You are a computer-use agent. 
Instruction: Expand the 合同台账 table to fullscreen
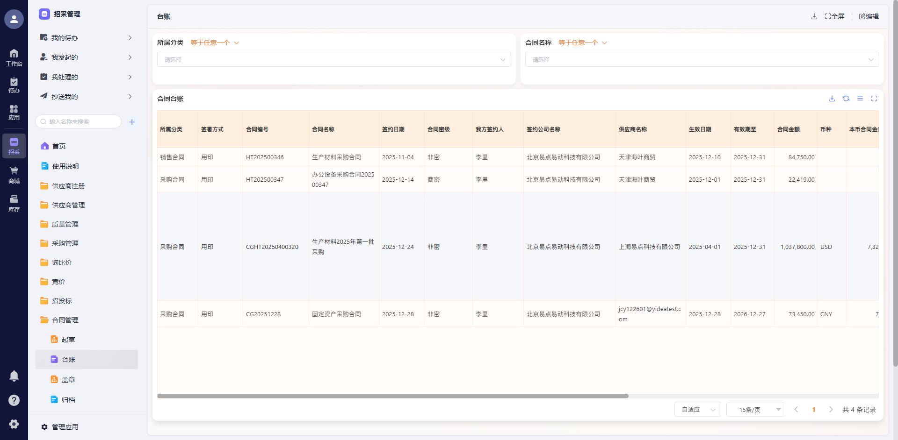coord(874,99)
